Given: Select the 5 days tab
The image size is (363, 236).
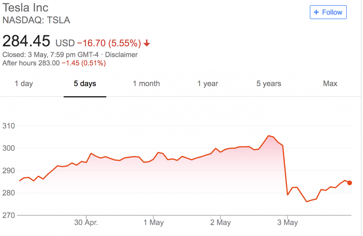Looking at the screenshot, I should [85, 84].
